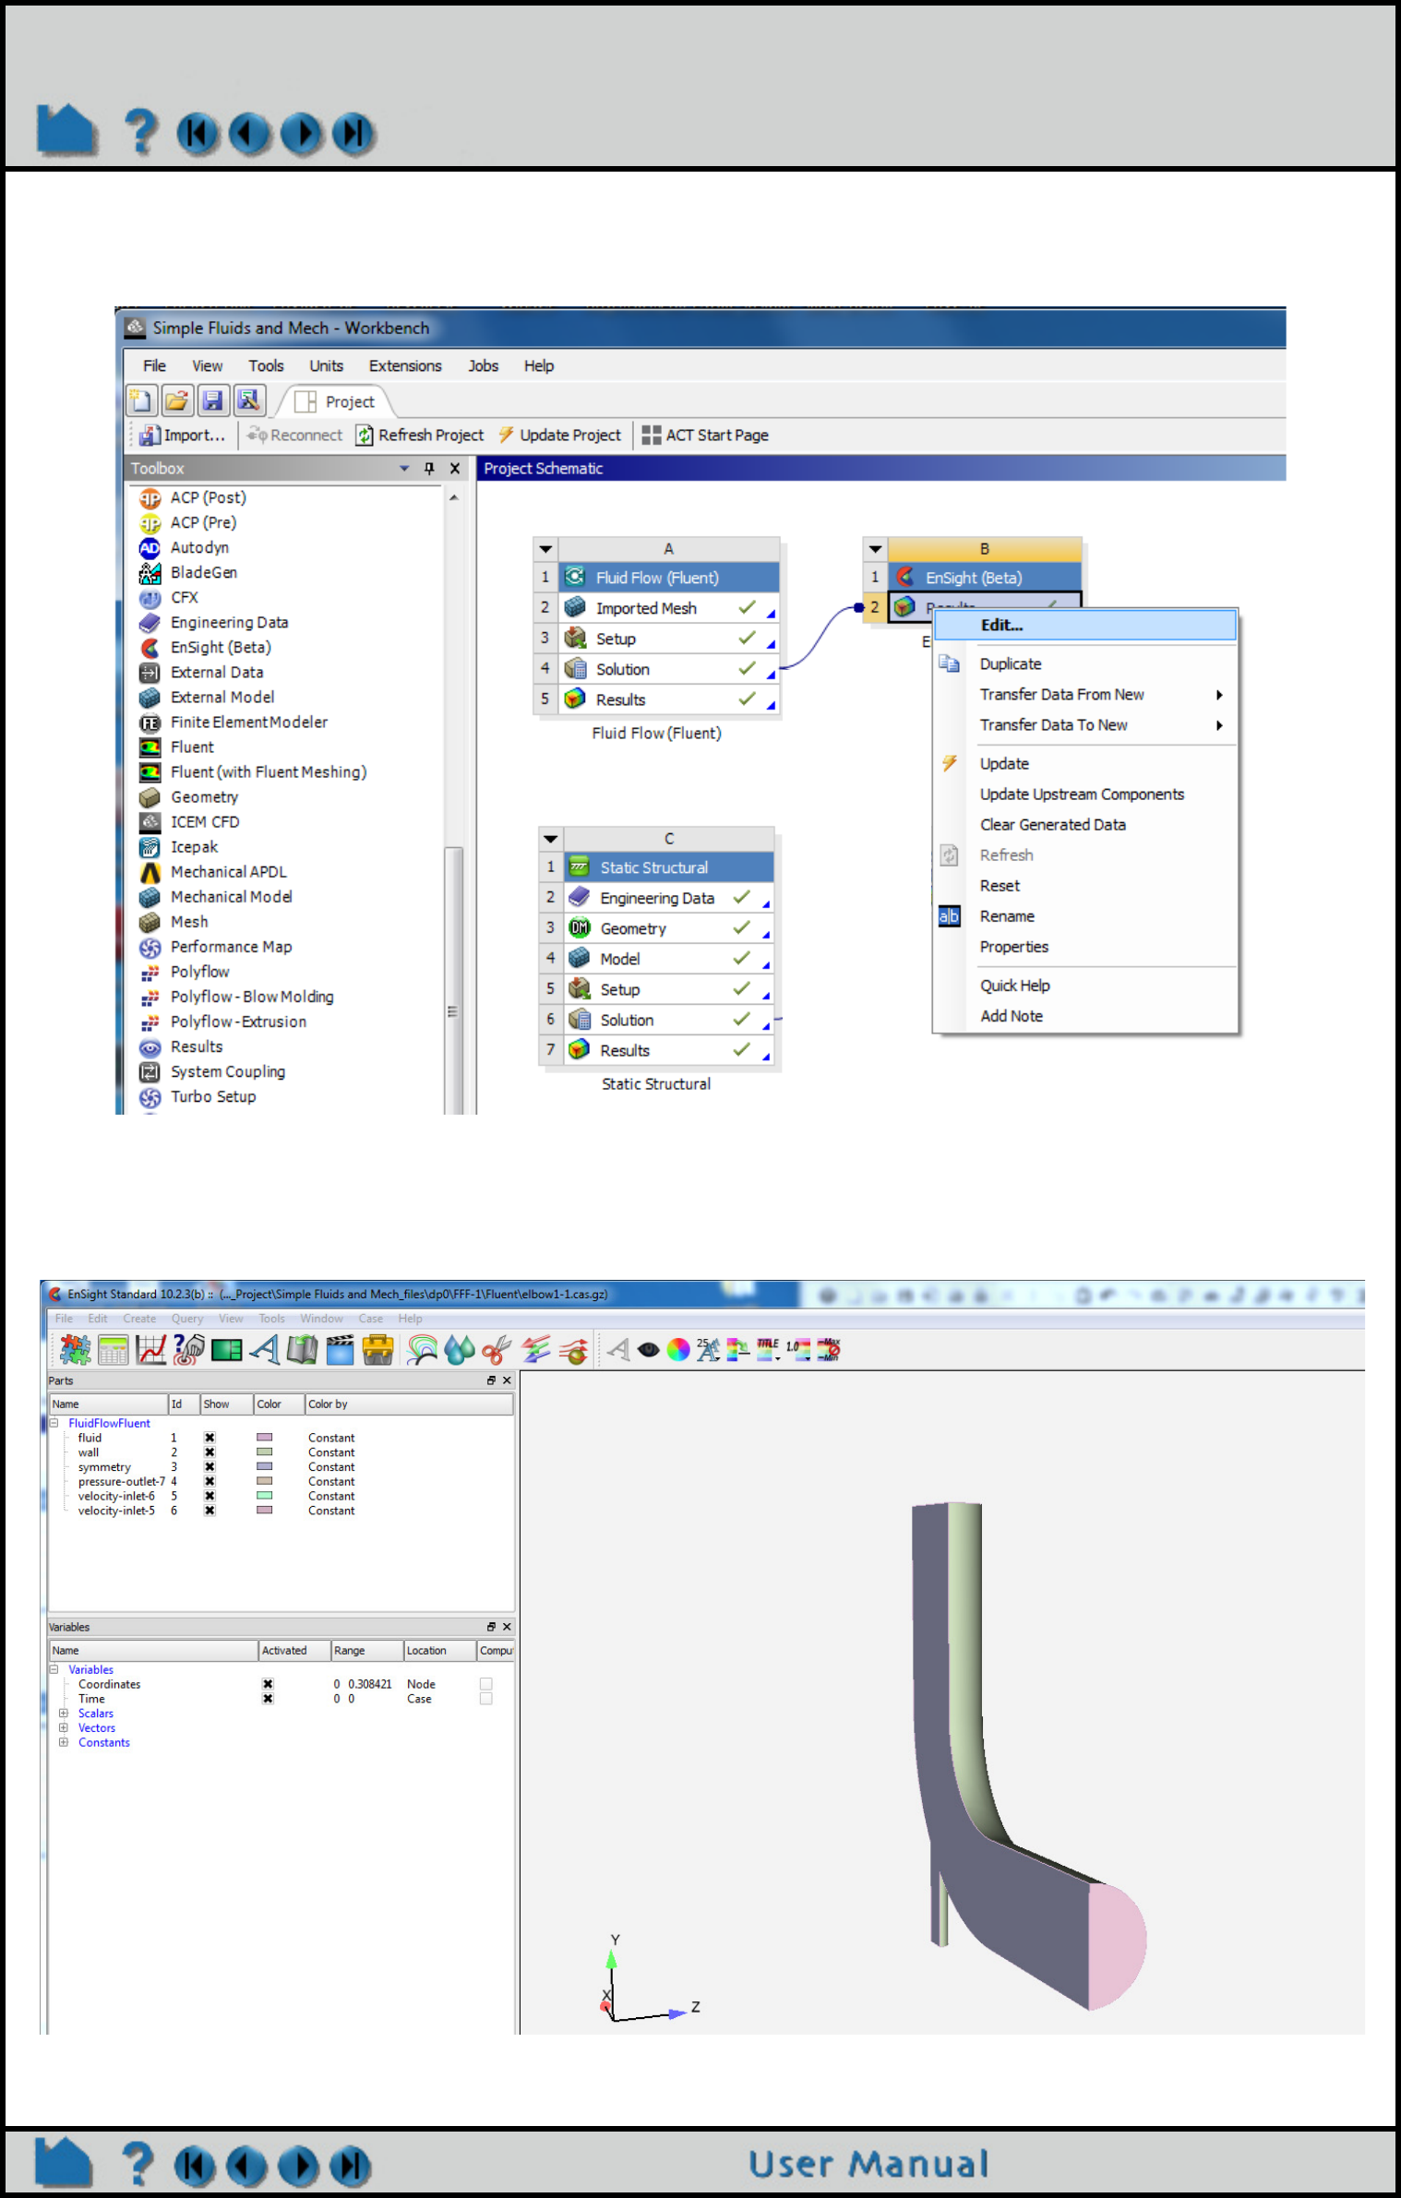Viewport: 1401px width, 2198px height.
Task: Toggle Show for velocity-inlet-5
Action: pos(210,1511)
